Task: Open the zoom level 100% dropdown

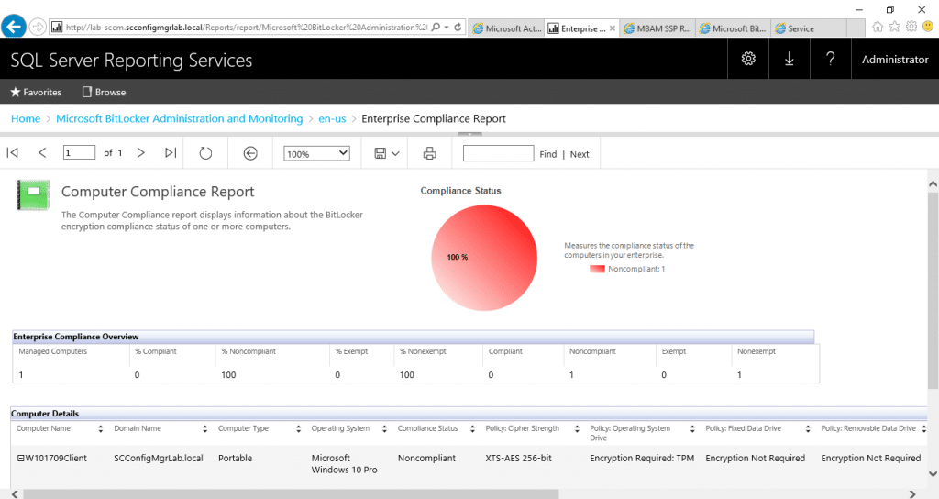Action: [316, 153]
